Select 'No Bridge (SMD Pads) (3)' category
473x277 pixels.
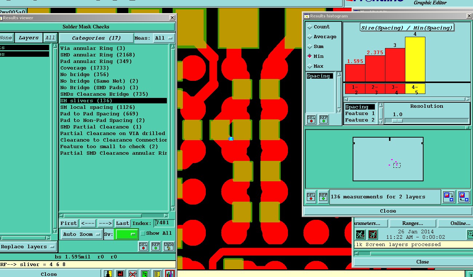click(99, 88)
